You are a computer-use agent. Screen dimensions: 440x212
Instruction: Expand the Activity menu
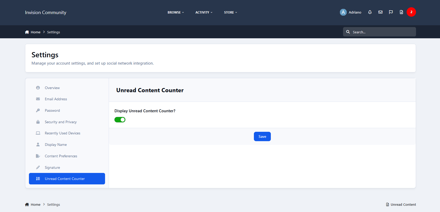[x=204, y=12]
